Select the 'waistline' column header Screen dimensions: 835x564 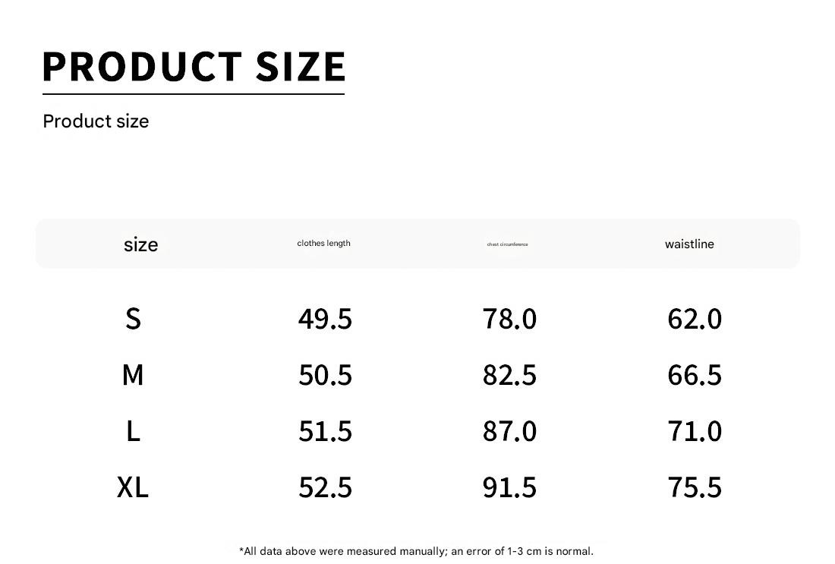[689, 244]
